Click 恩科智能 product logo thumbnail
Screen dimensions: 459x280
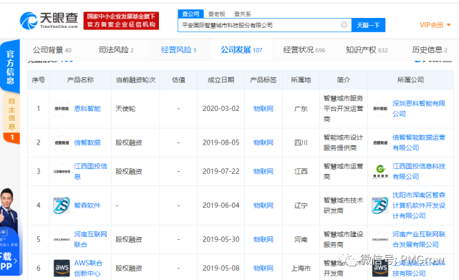click(62, 109)
